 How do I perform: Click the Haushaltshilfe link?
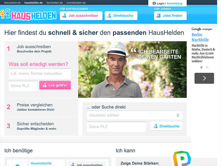(x=41, y=163)
